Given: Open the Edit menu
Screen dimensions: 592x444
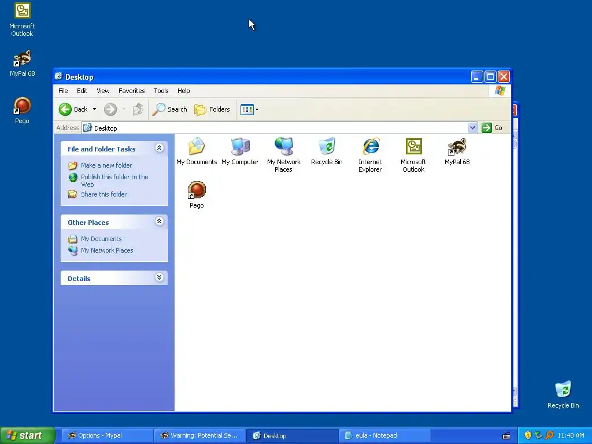Looking at the screenshot, I should tap(82, 91).
